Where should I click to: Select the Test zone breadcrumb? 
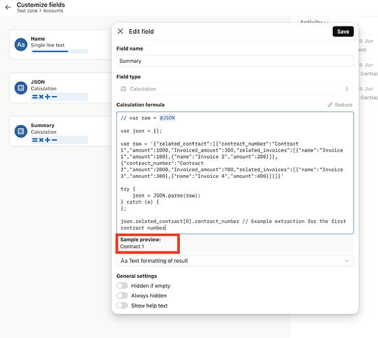(x=27, y=11)
